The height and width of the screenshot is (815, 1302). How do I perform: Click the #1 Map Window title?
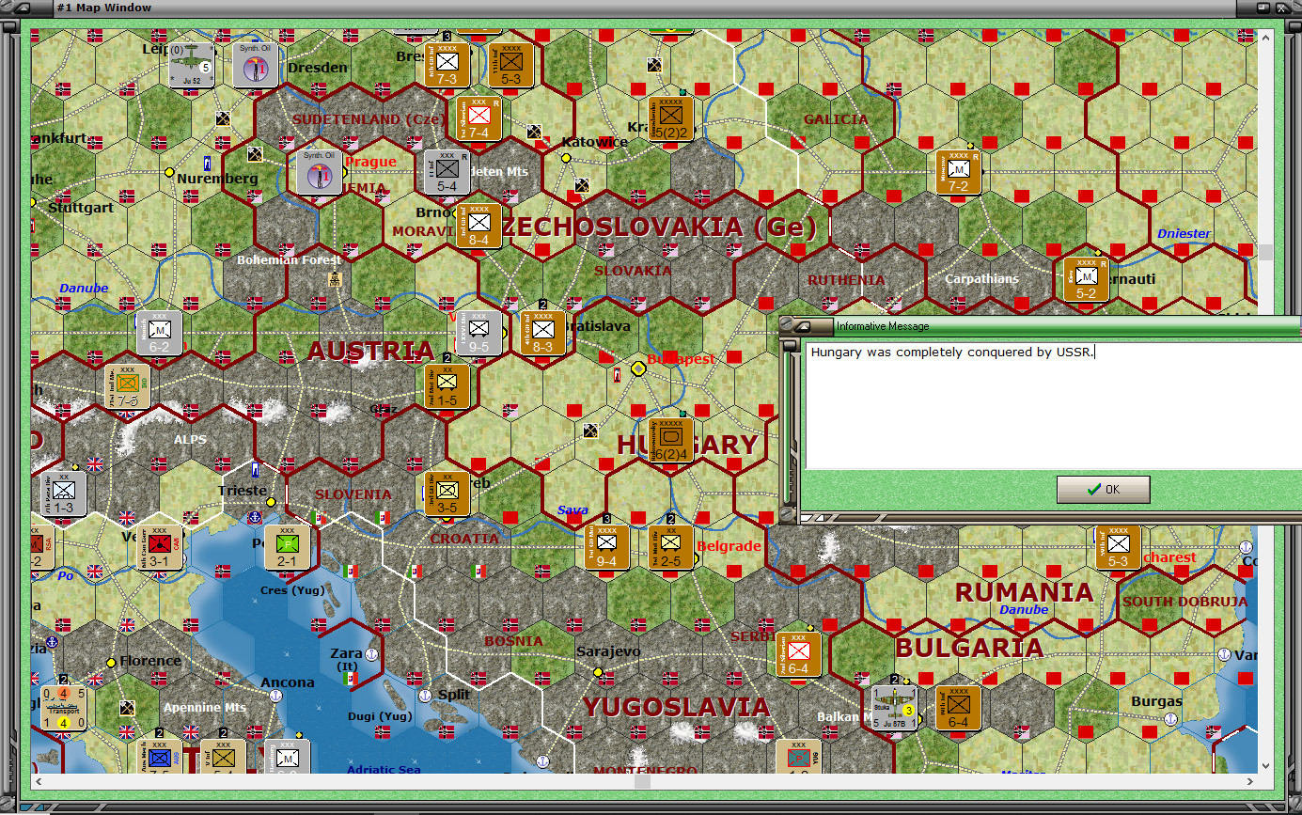click(x=104, y=8)
